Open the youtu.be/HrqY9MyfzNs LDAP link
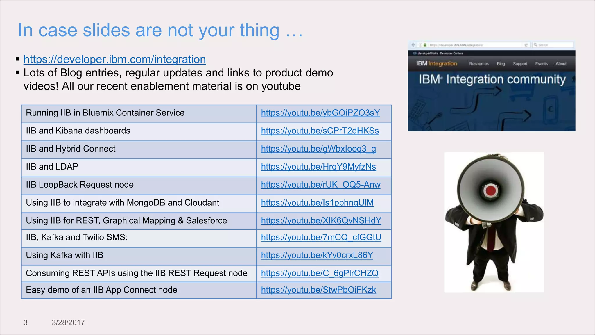The height and width of the screenshot is (335, 595). click(318, 167)
